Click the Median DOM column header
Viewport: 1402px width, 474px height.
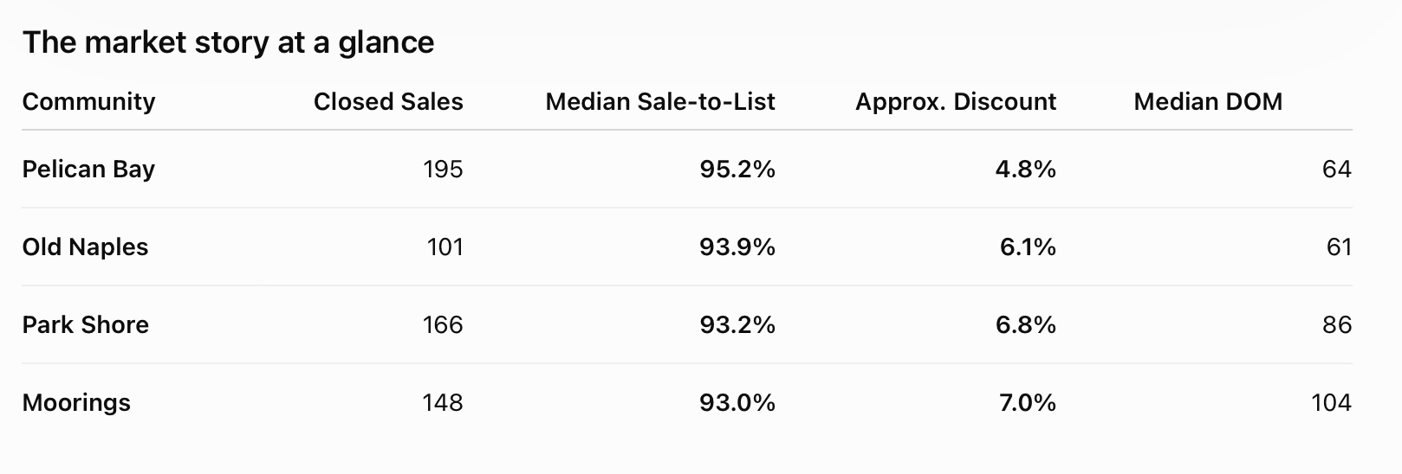coord(1208,102)
